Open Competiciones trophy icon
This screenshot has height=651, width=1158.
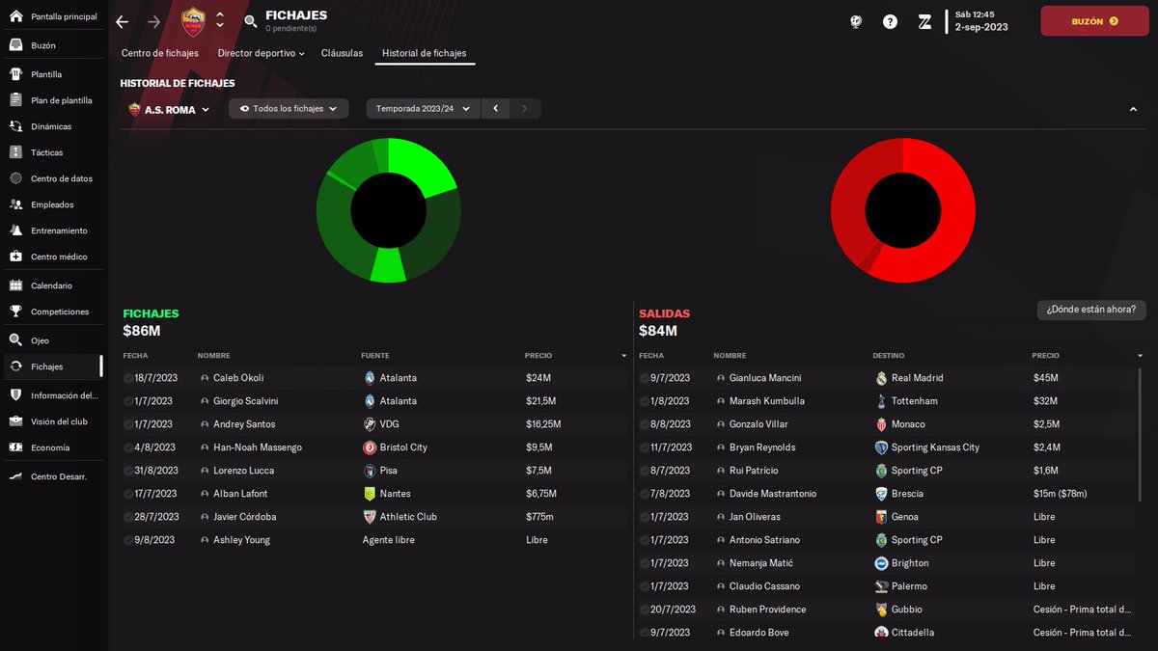[x=15, y=312]
